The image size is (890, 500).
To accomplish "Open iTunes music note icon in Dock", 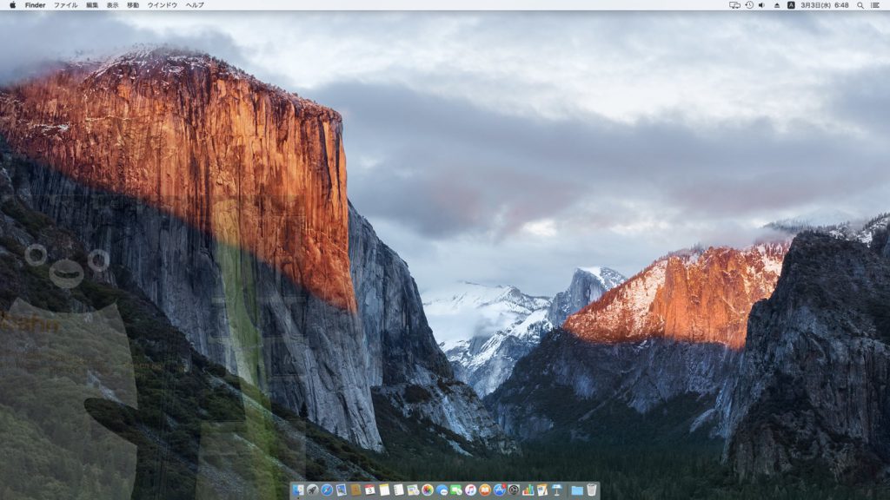I will (x=470, y=490).
